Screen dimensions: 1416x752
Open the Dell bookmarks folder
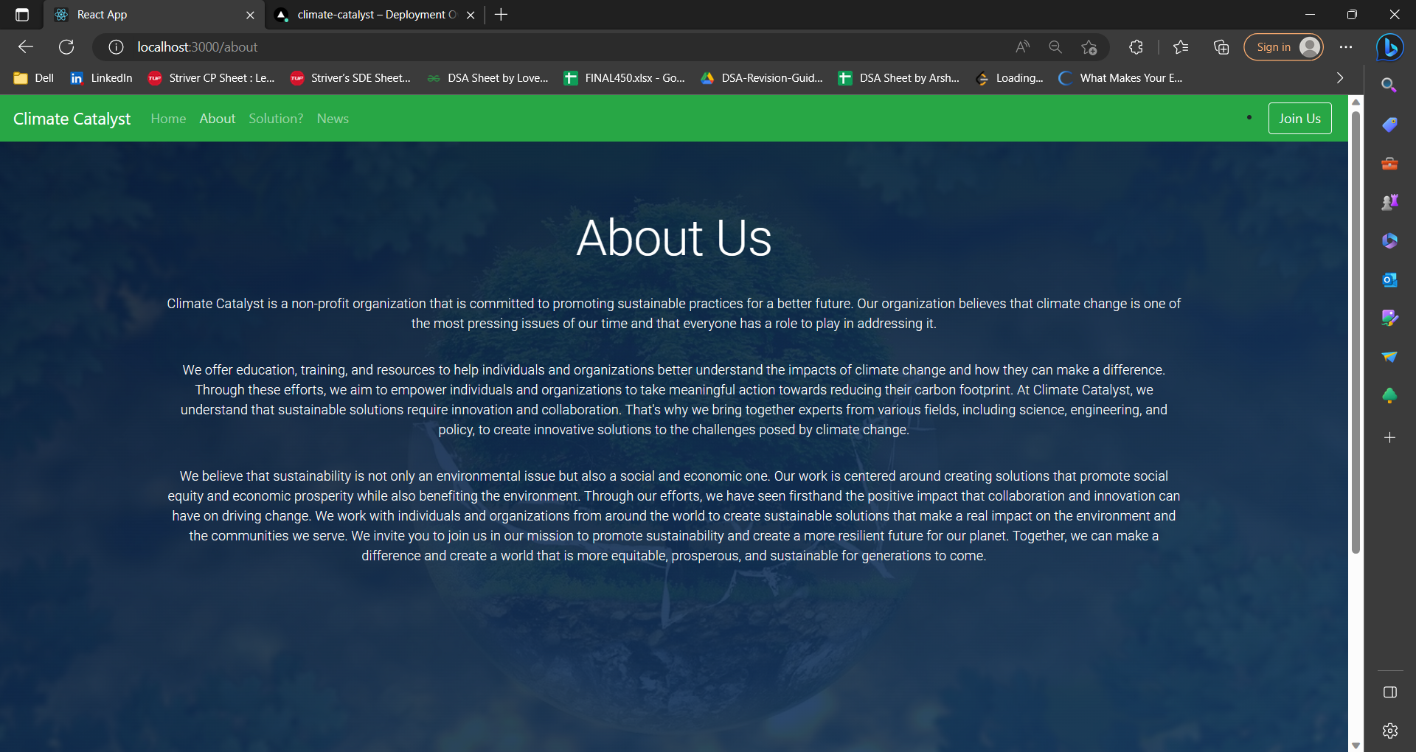tap(34, 78)
